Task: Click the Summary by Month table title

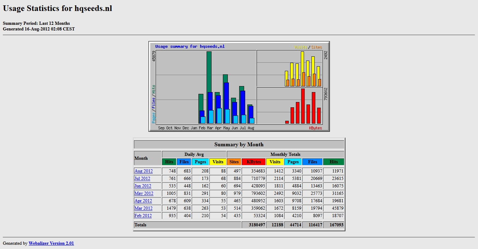Action: (x=239, y=145)
